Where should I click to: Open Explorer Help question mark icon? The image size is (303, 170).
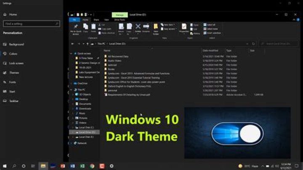tap(298, 20)
